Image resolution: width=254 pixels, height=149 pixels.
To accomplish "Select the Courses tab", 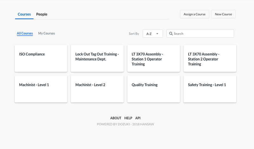I will (x=24, y=14).
